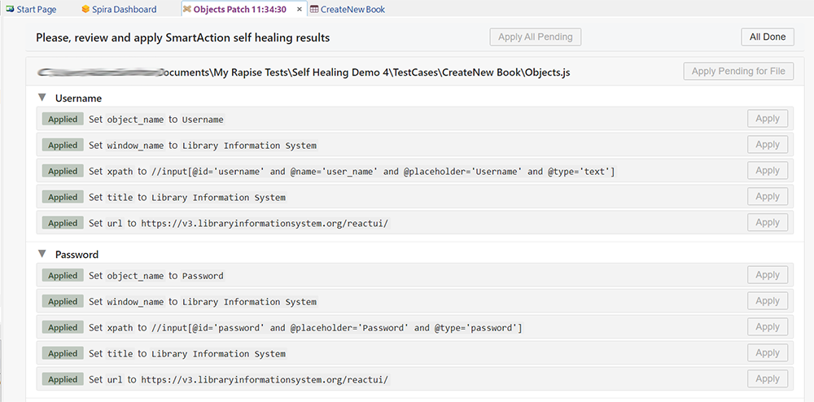Click Apply Pending for File button
The width and height of the screenshot is (814, 402).
click(738, 71)
